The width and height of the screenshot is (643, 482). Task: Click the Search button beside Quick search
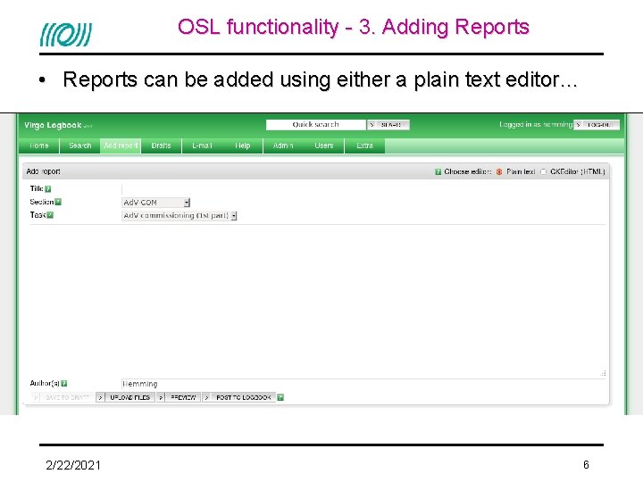click(x=388, y=125)
